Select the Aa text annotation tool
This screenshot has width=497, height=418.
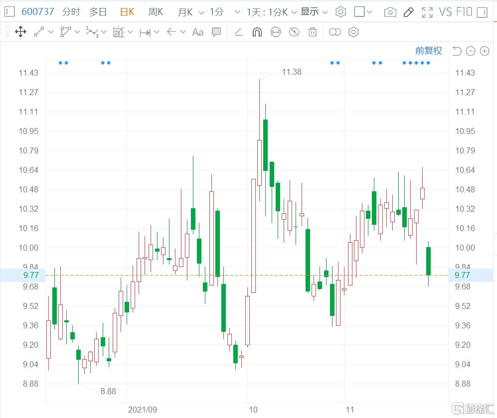click(198, 32)
